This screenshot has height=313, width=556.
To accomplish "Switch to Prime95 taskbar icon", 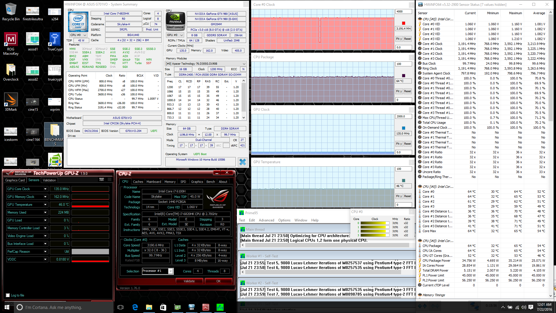I will pyautogui.click(x=220, y=307).
